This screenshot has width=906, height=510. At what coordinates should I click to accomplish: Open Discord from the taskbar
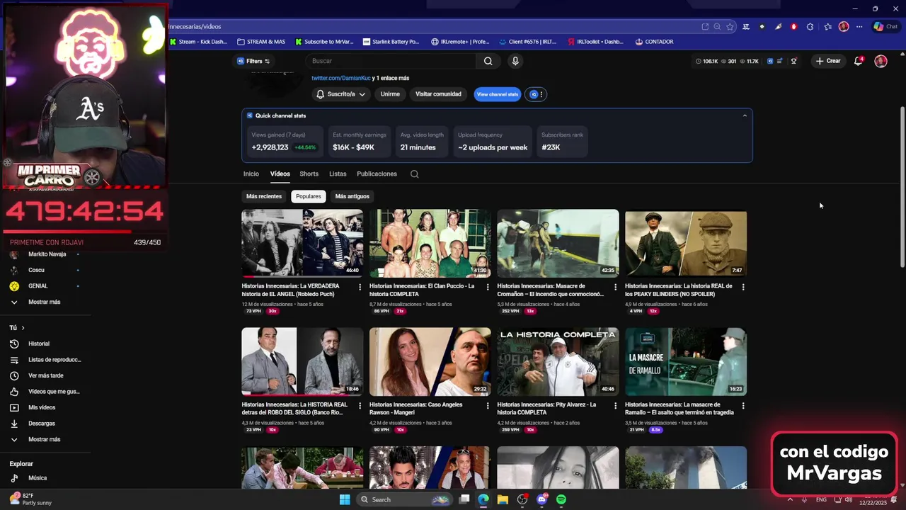click(x=542, y=499)
